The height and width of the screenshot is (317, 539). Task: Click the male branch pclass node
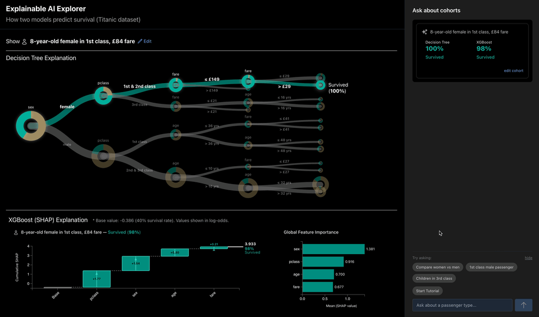pyautogui.click(x=103, y=155)
